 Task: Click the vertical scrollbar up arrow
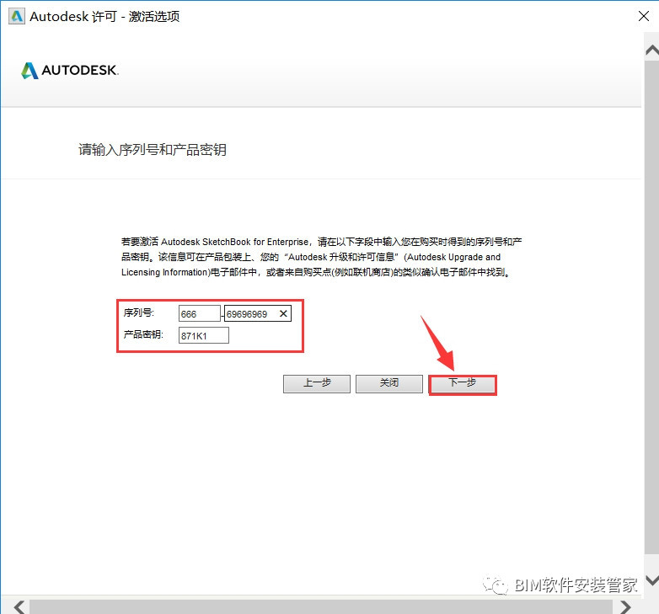tap(652, 51)
